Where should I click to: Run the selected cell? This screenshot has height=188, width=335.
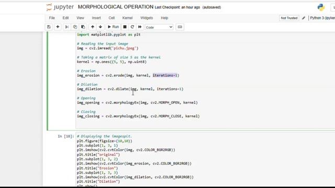pos(113,27)
